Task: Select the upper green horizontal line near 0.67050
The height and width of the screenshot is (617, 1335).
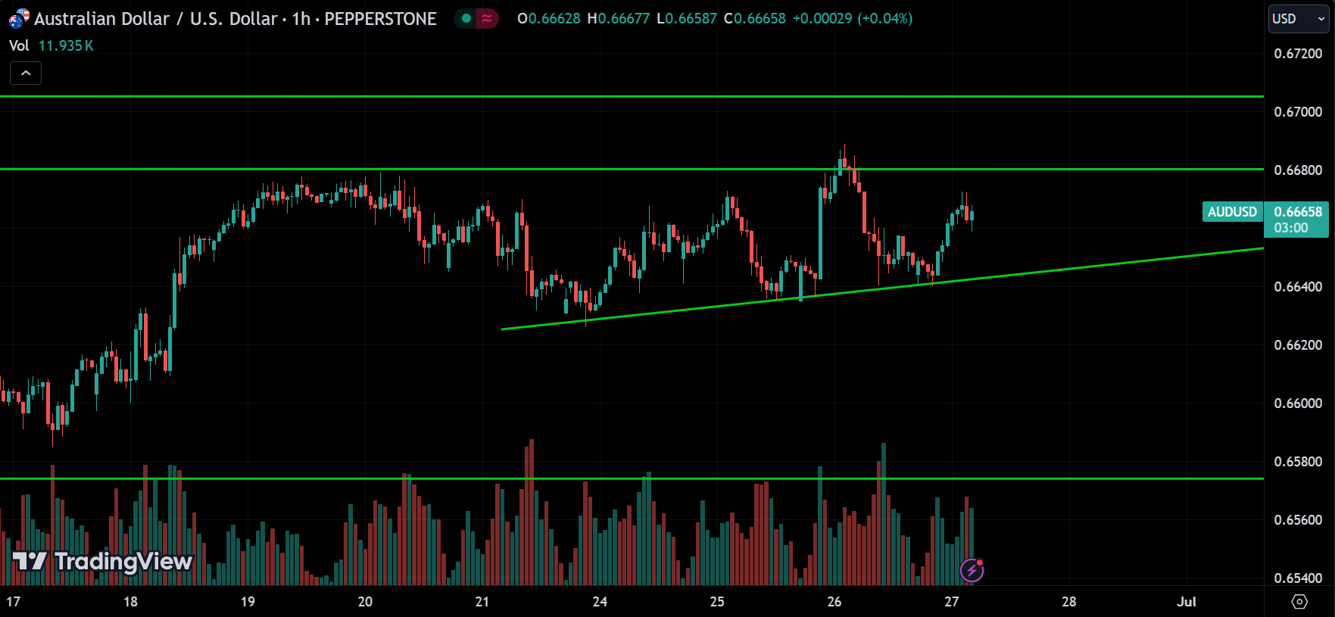Action: 632,96
